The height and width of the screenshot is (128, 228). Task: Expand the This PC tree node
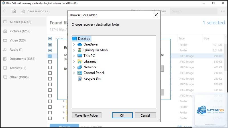pyautogui.click(x=74, y=56)
